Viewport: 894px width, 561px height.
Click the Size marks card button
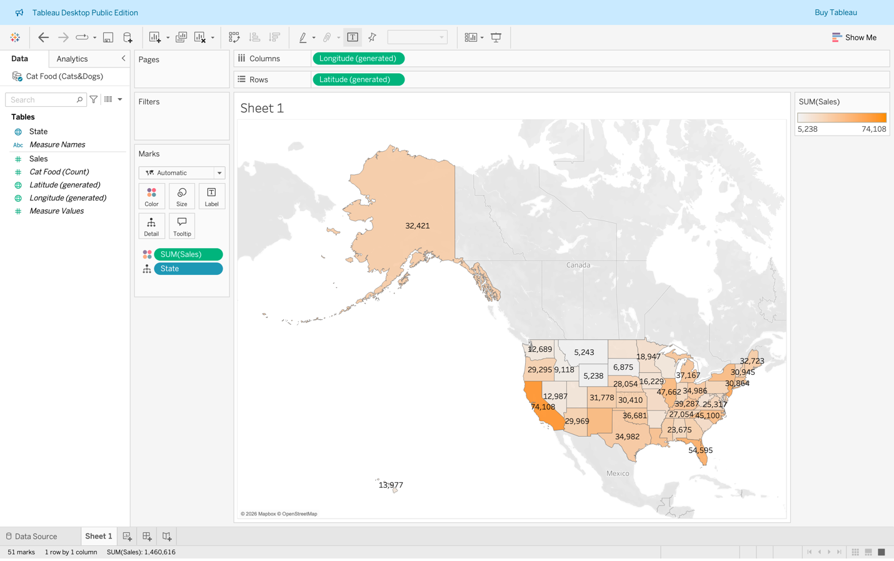pyautogui.click(x=181, y=197)
